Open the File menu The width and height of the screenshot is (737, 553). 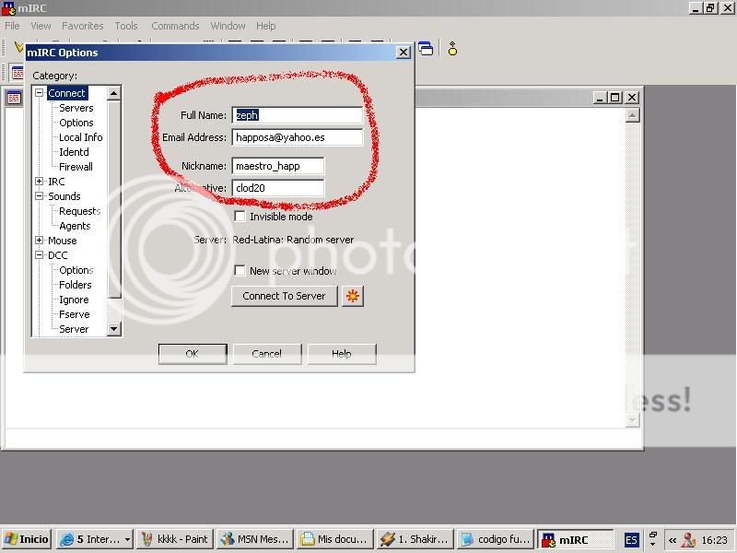[x=12, y=26]
